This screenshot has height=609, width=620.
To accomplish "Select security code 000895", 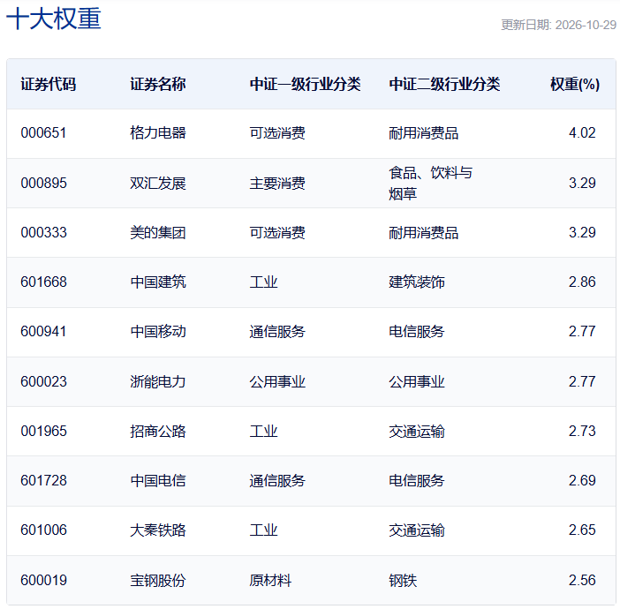I will click(43, 183).
